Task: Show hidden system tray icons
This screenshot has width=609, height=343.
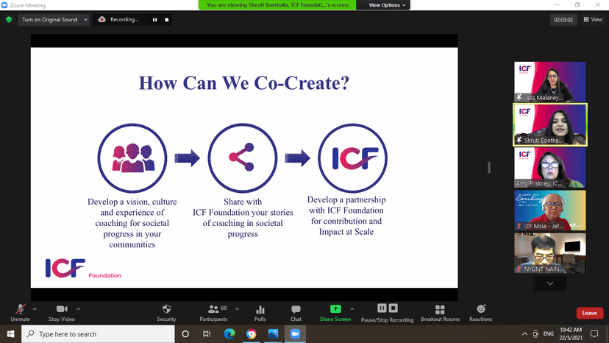Action: pos(524,334)
